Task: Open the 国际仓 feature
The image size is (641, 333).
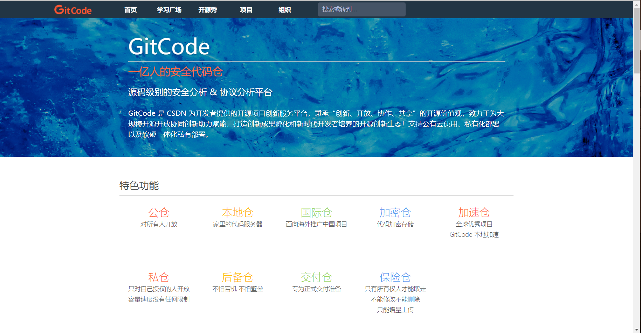Action: tap(316, 212)
